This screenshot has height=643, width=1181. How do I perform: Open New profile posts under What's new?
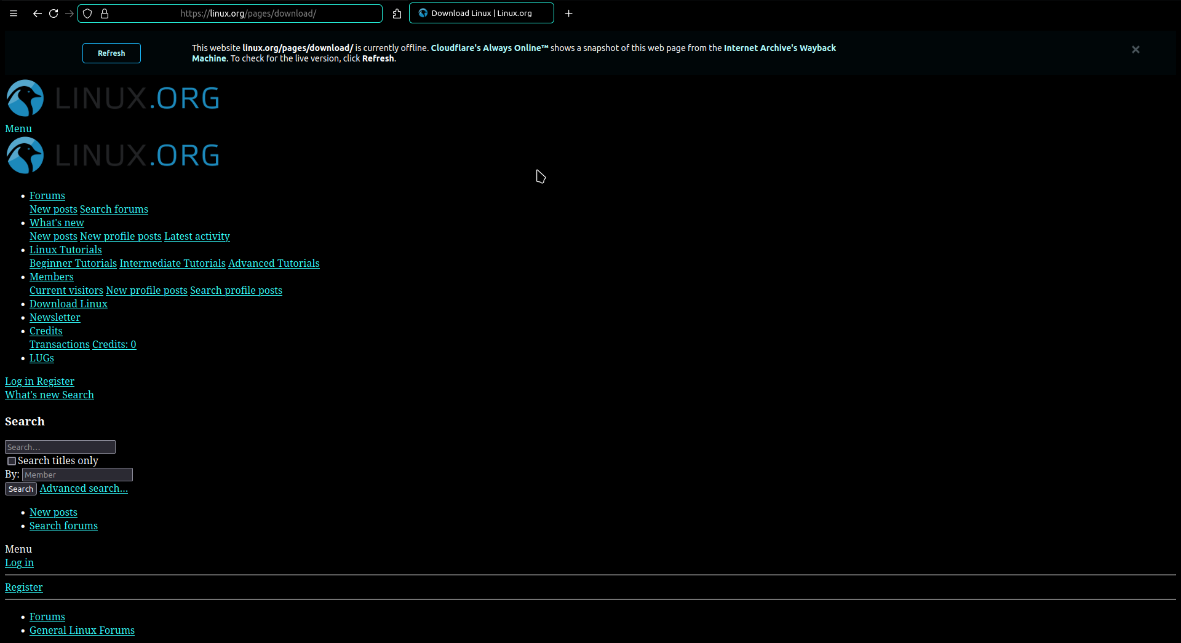click(x=121, y=236)
